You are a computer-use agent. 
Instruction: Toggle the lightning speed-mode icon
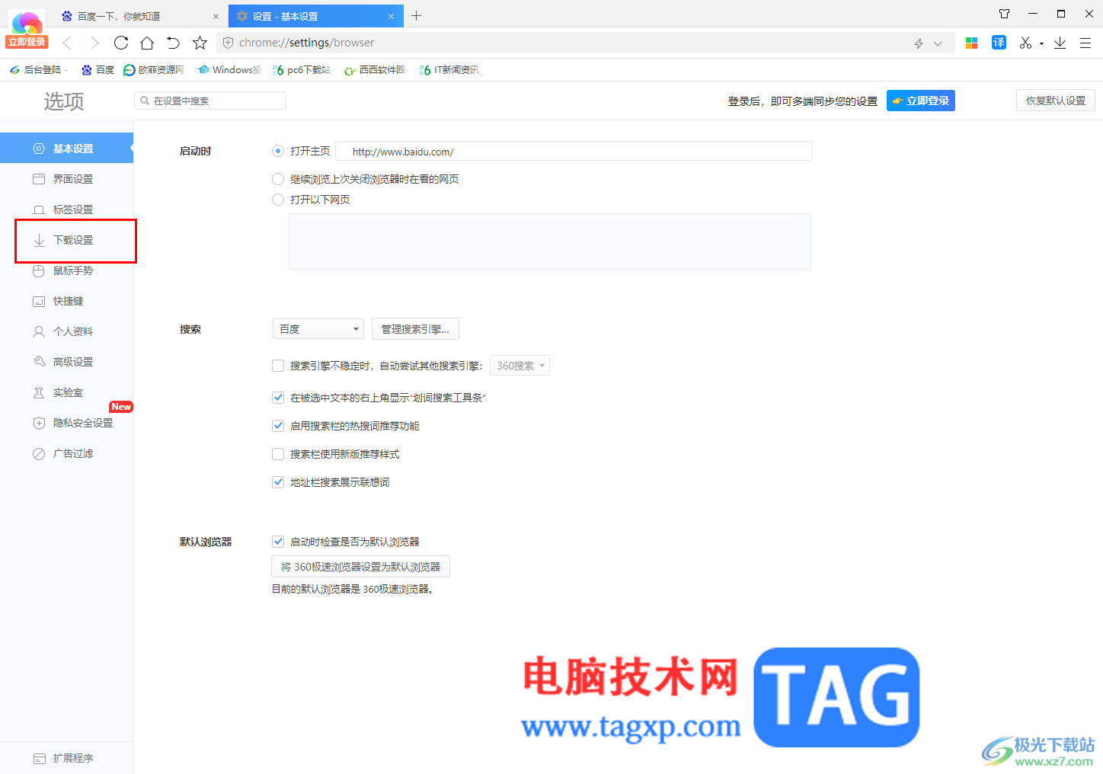919,43
